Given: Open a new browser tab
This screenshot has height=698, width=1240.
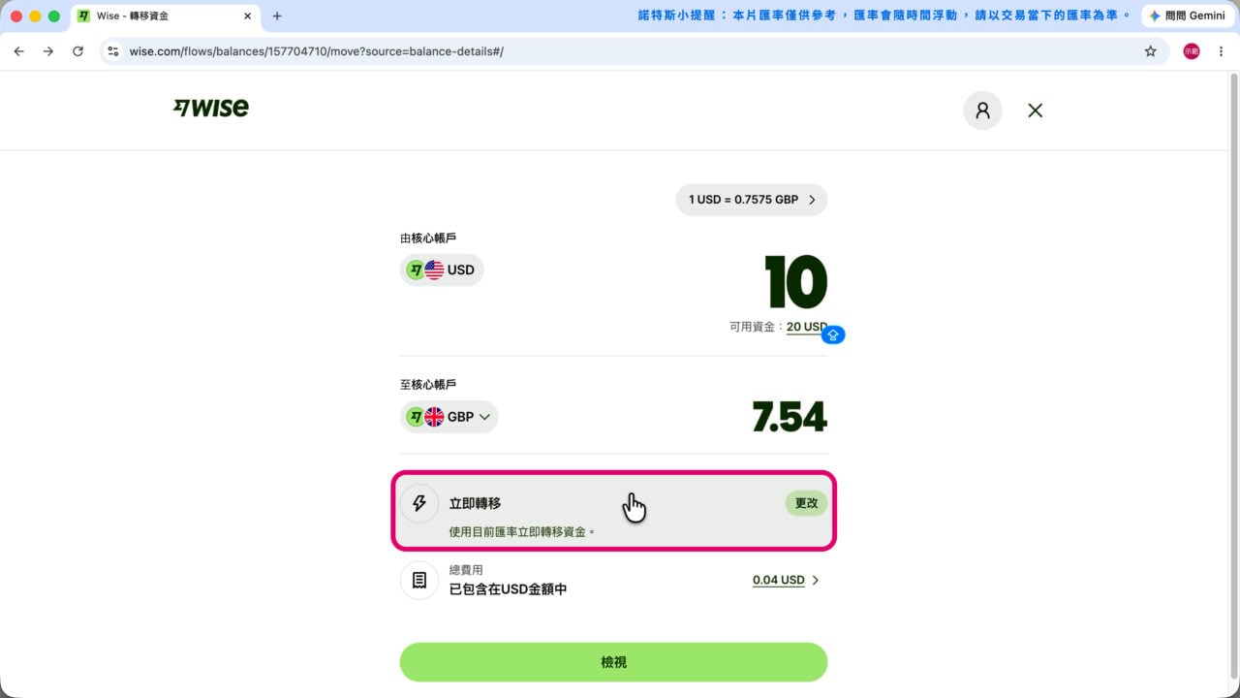Looking at the screenshot, I should (277, 16).
